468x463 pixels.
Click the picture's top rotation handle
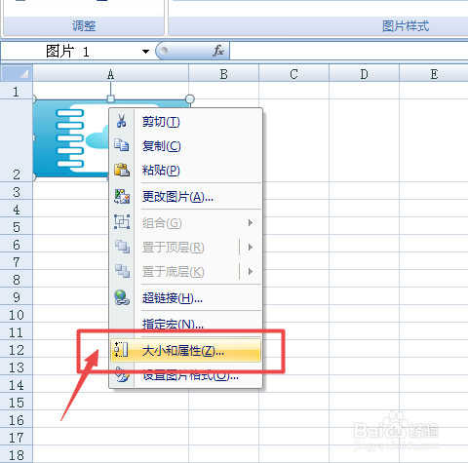point(111,98)
